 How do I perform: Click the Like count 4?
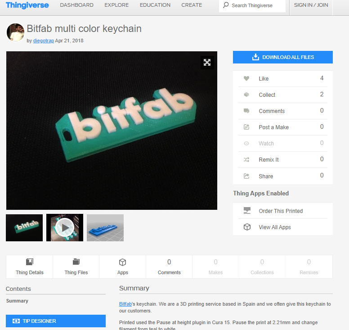(x=322, y=78)
